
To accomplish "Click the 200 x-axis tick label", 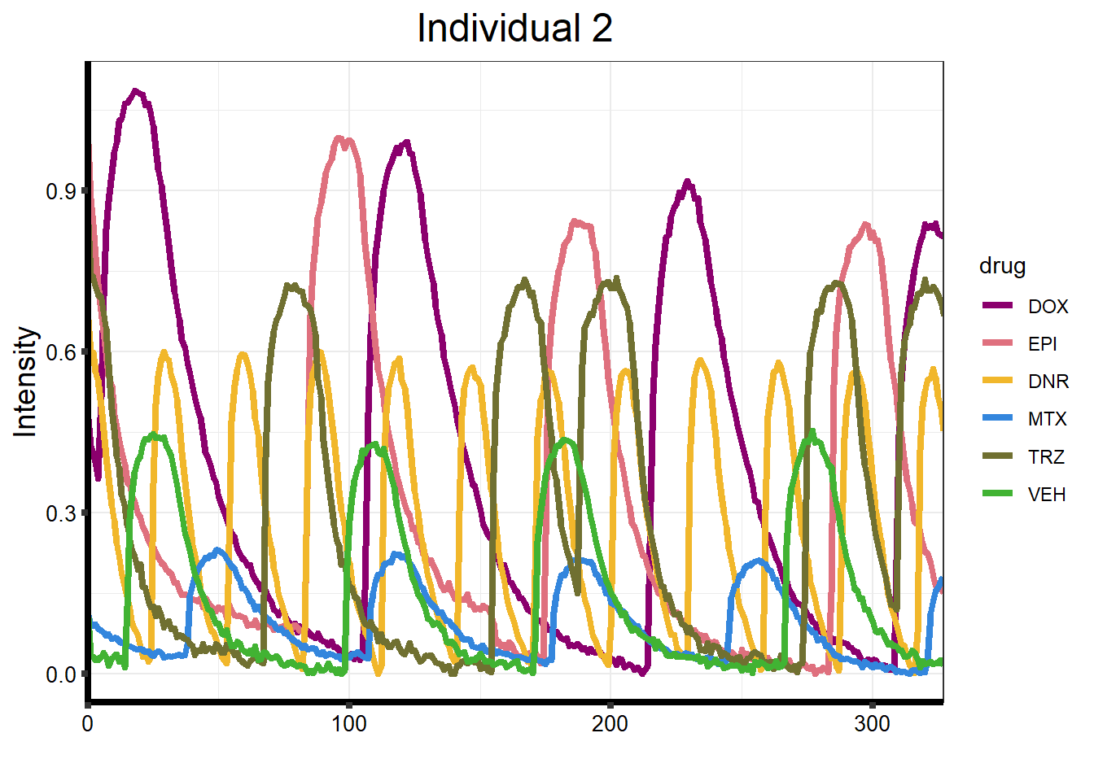I will [610, 724].
